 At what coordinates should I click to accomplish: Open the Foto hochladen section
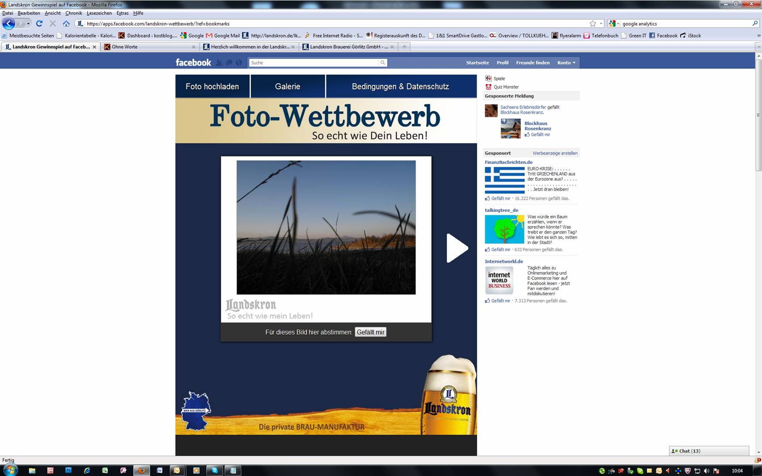point(212,86)
